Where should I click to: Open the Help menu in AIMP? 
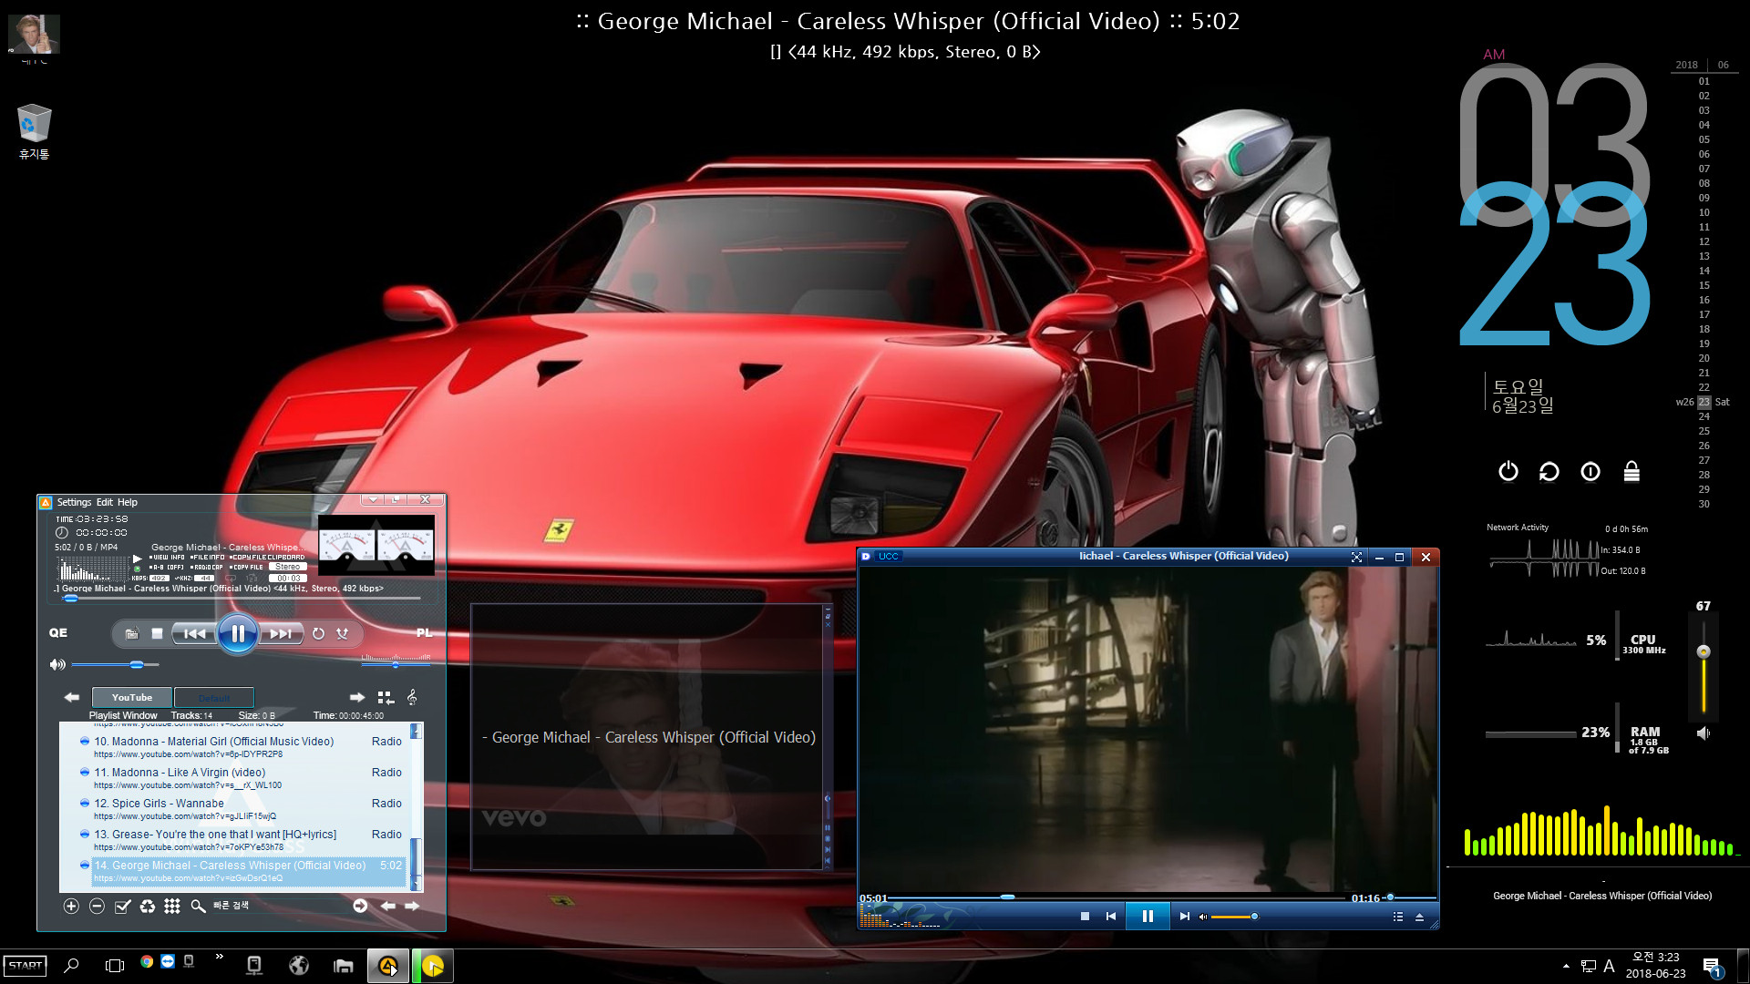[x=128, y=502]
